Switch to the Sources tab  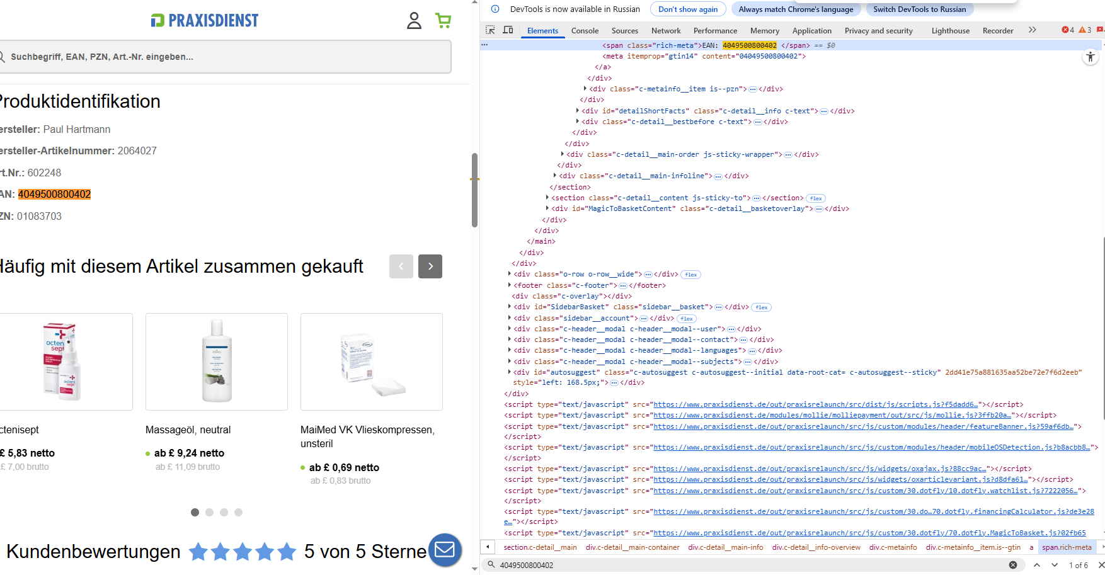(x=625, y=30)
